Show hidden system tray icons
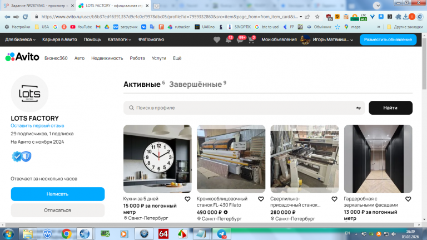Viewport: 427px width, 240px height. click(x=356, y=234)
